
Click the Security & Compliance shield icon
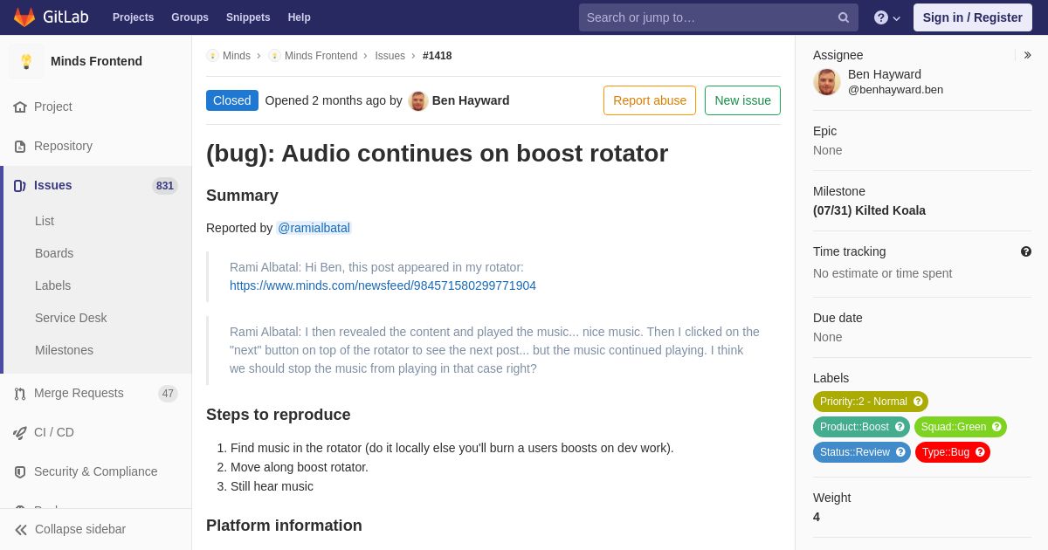click(20, 472)
